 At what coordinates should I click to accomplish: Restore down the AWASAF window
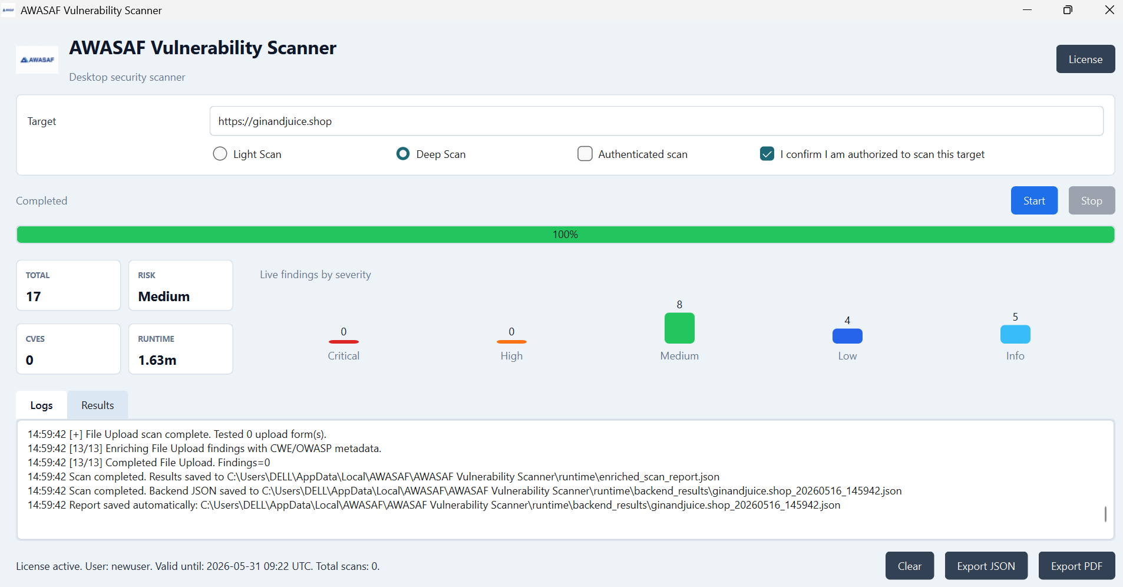(1068, 10)
